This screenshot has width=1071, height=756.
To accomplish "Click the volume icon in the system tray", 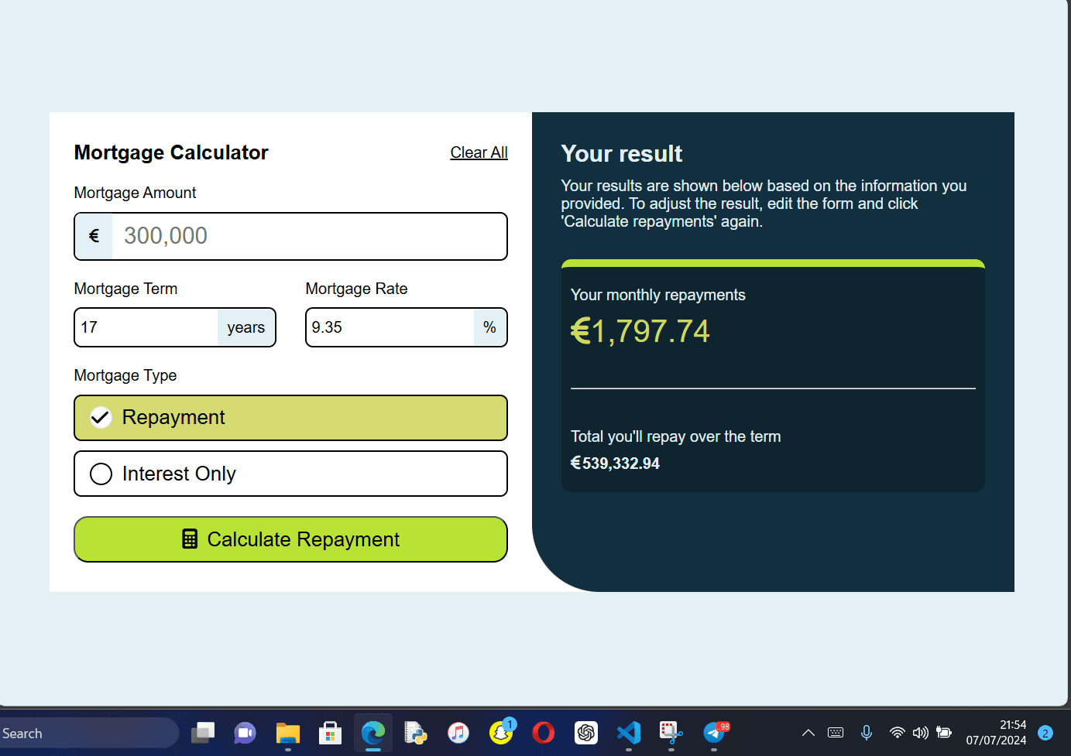I will click(921, 733).
